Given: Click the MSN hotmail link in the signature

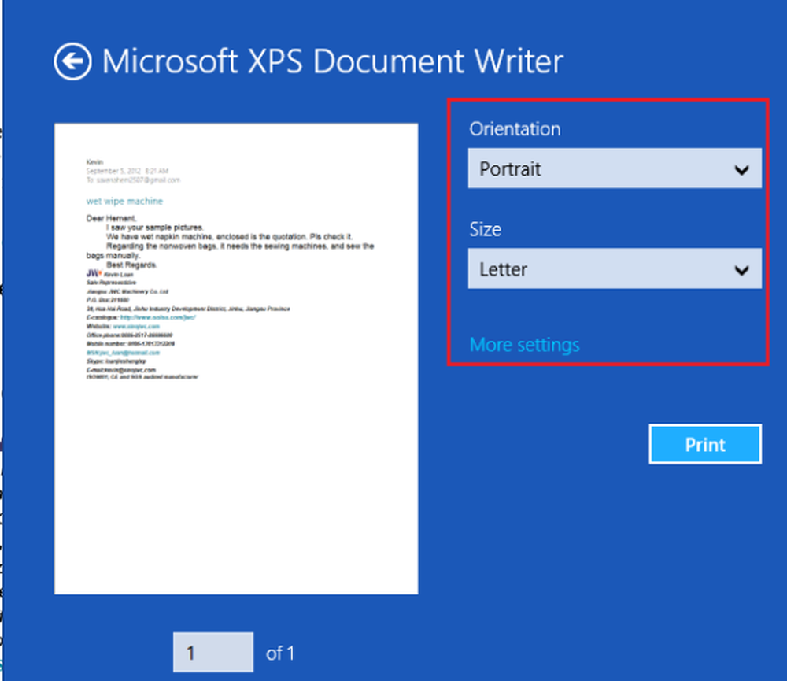Looking at the screenshot, I should pos(124,353).
